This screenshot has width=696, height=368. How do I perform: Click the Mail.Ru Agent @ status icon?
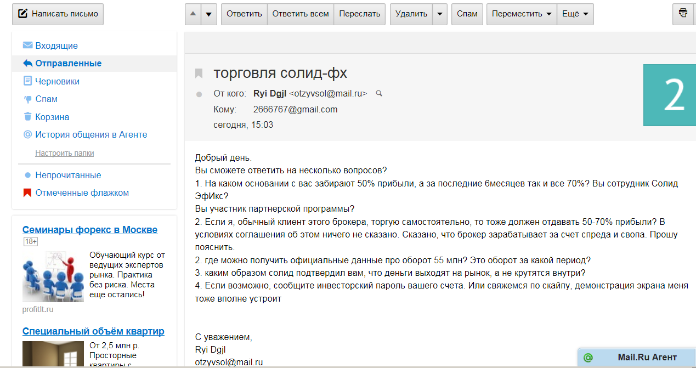pos(588,358)
